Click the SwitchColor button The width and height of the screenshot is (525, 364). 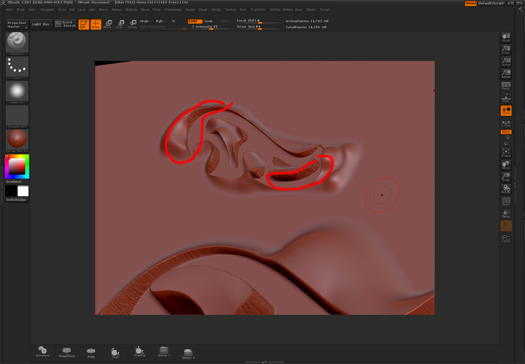click(x=16, y=200)
